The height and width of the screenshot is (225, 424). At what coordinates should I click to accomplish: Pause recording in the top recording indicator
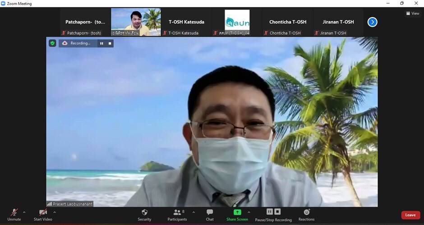(x=101, y=43)
